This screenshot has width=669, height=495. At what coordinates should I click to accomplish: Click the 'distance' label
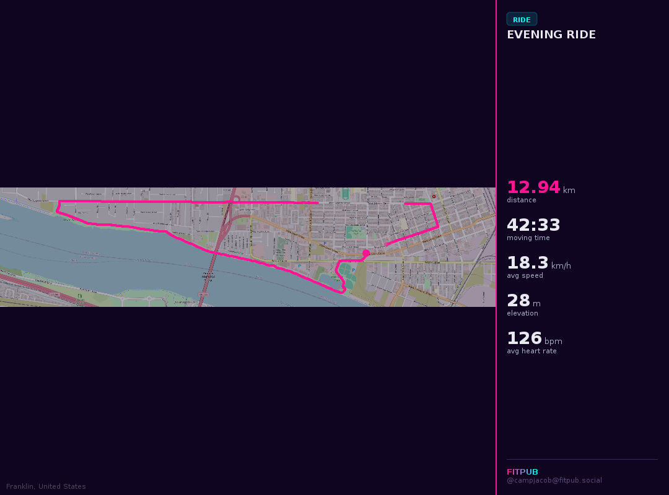coord(522,200)
